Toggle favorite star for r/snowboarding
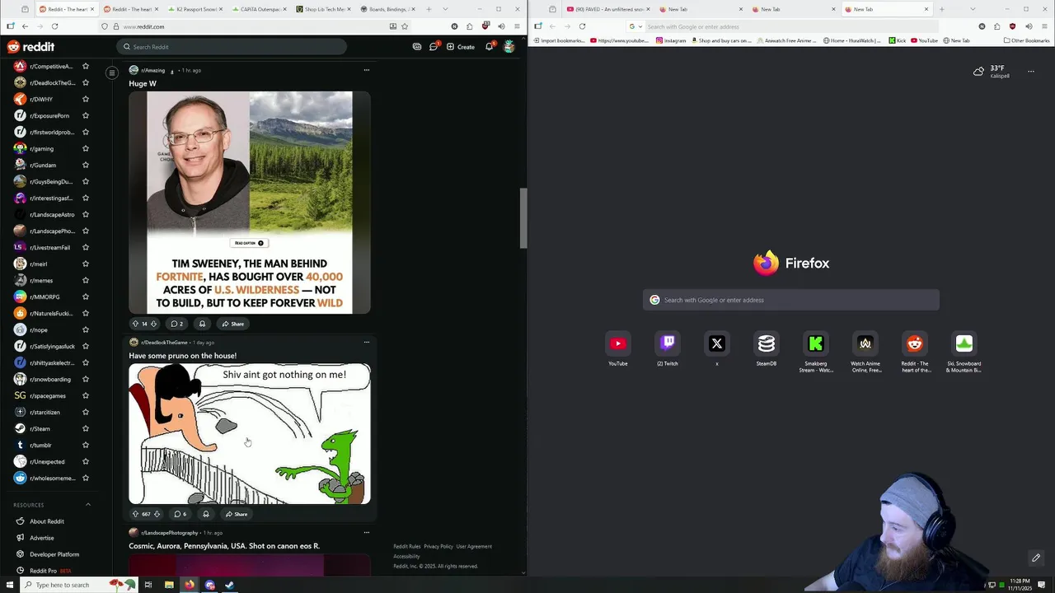1055x593 pixels. point(86,379)
